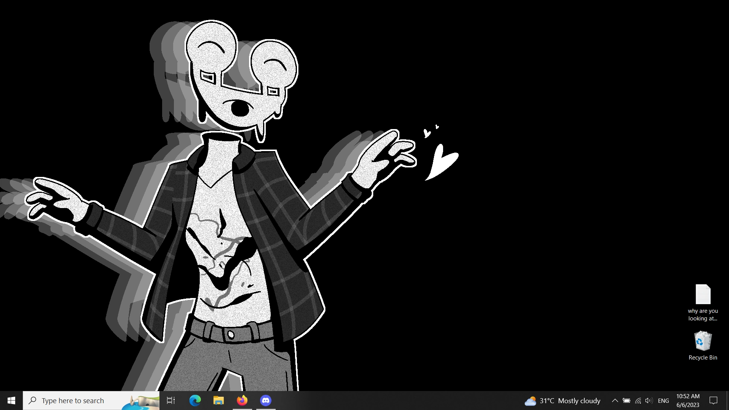Click the Wi-Fi network icon in the tray
The image size is (729, 410).
pos(637,400)
